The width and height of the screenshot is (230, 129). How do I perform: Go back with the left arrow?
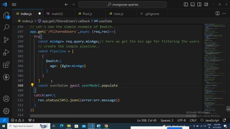point(66,5)
